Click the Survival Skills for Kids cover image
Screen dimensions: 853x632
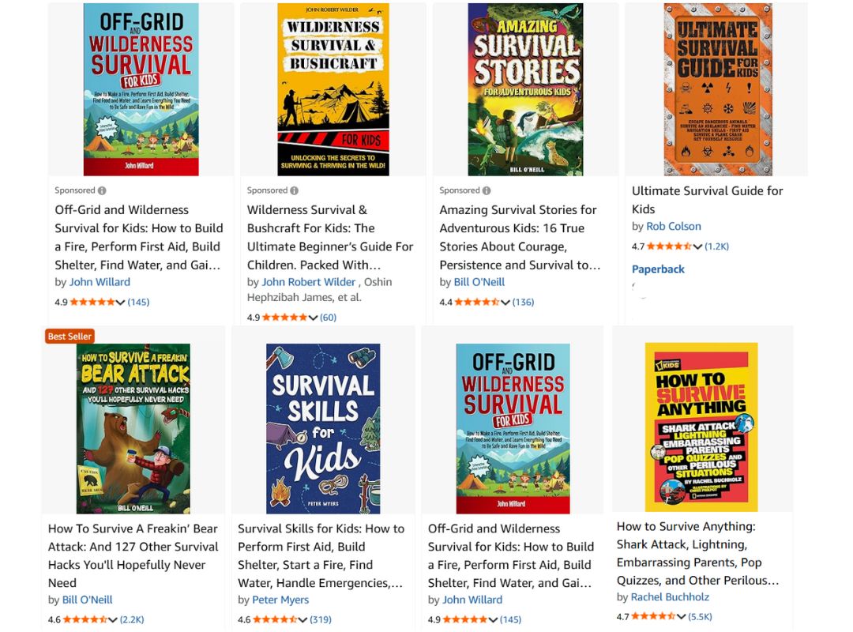(323, 428)
